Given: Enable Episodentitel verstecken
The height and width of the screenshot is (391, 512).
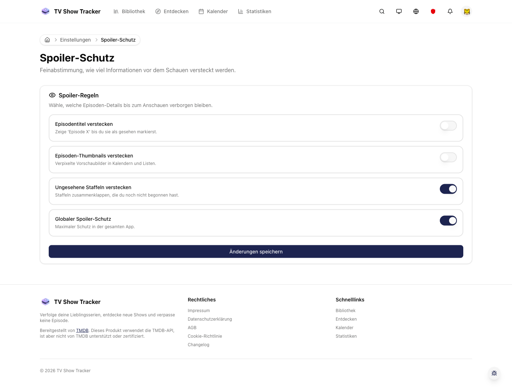Looking at the screenshot, I should (448, 126).
